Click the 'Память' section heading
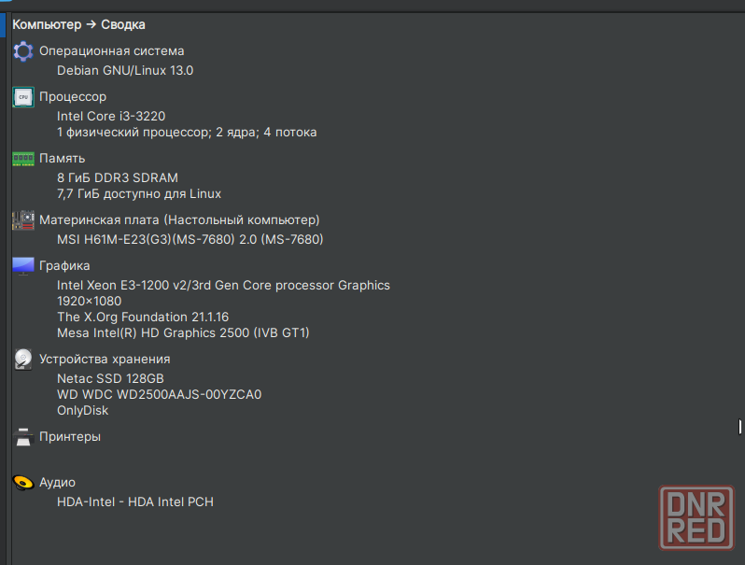The image size is (745, 565). [63, 158]
